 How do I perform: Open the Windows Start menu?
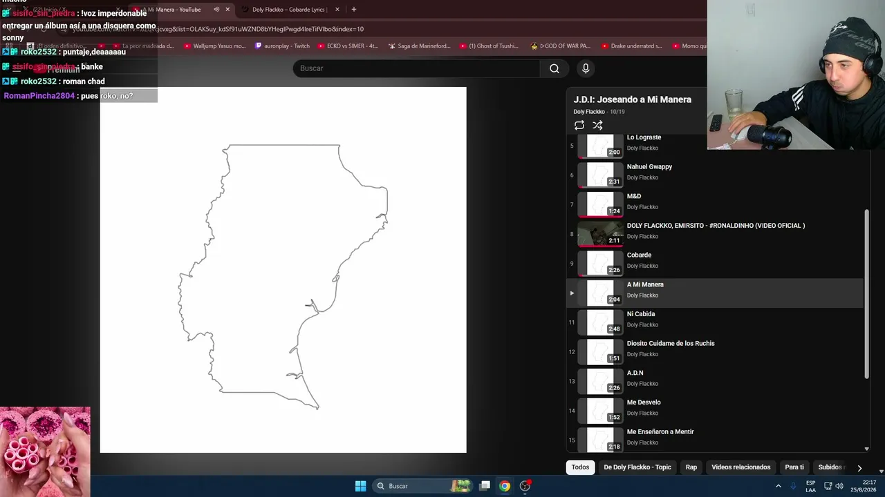360,486
